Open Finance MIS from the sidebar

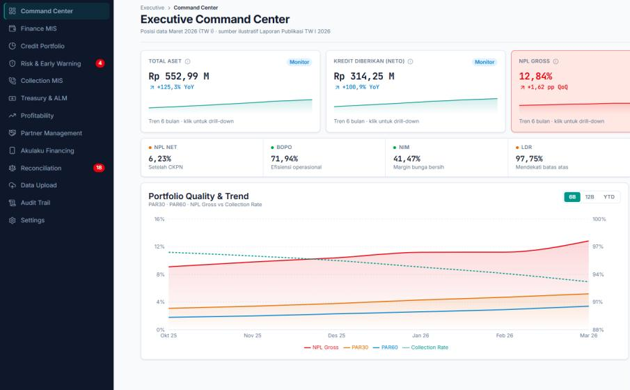click(56, 29)
